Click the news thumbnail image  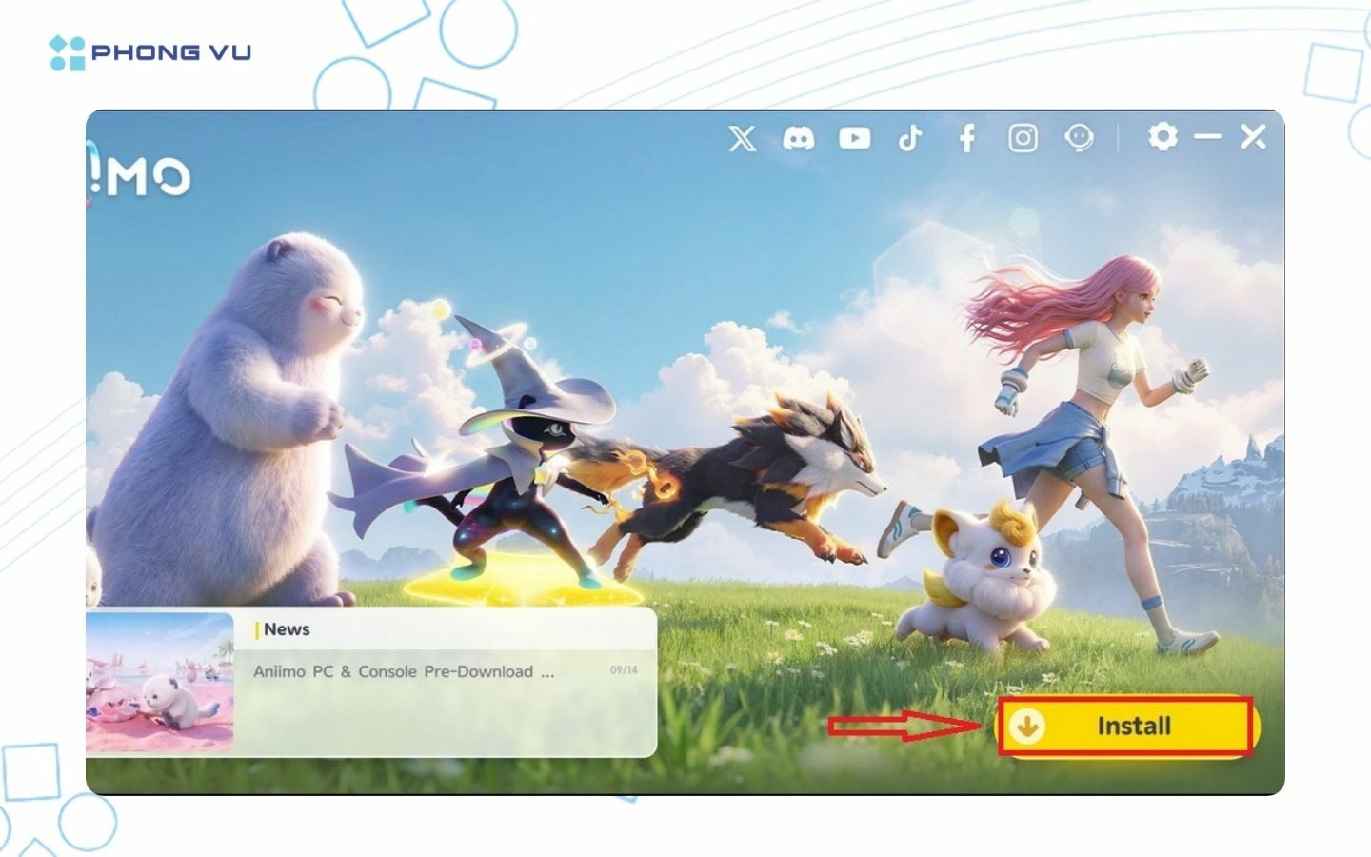159,683
